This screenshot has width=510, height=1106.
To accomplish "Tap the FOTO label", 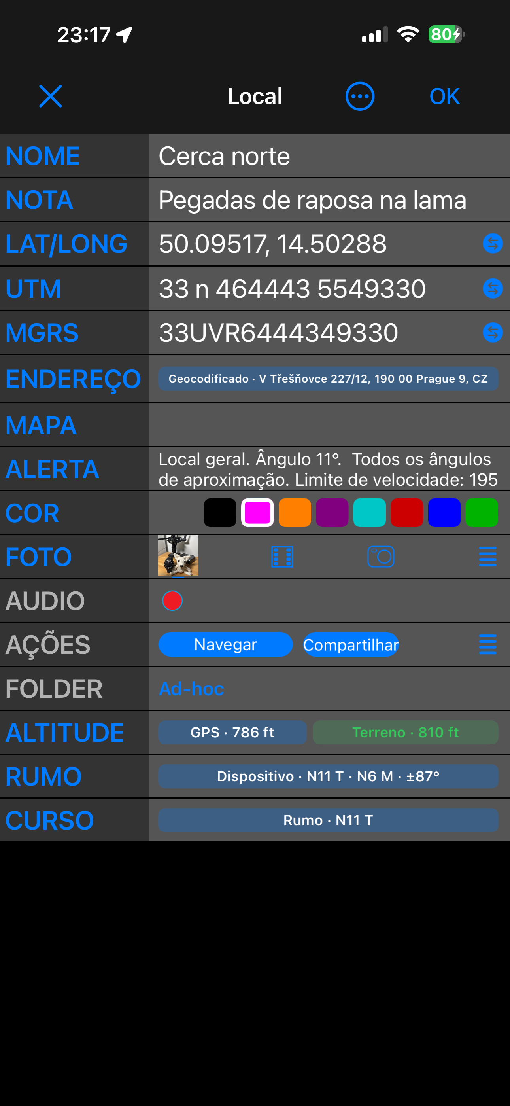I will (x=38, y=557).
